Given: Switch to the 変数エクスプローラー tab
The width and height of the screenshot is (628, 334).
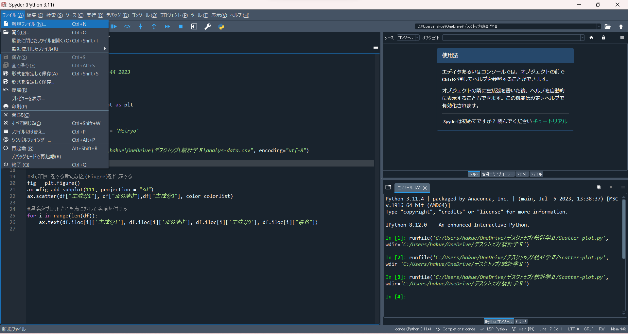Looking at the screenshot, I should 497,174.
